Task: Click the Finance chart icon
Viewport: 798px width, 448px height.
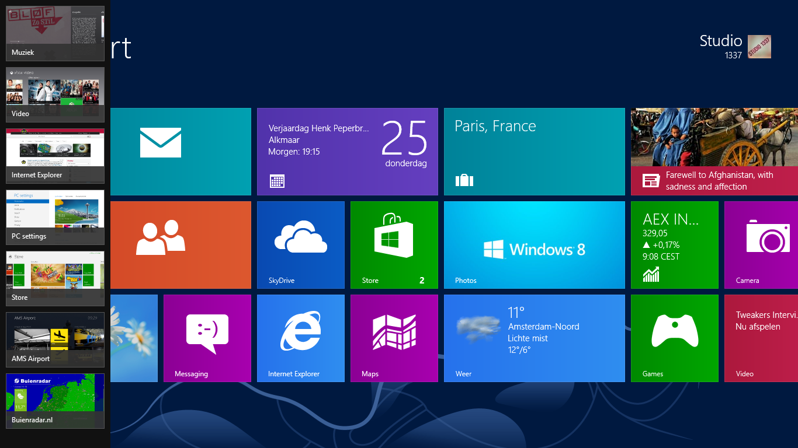Action: tap(651, 274)
